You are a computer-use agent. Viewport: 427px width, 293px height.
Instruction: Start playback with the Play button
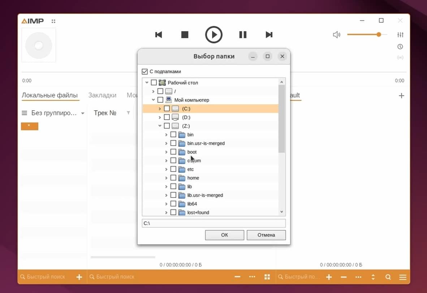pyautogui.click(x=214, y=35)
